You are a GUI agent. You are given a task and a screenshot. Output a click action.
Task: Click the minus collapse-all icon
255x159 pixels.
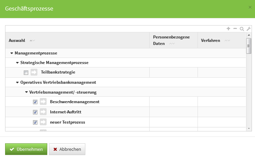(x=235, y=29)
